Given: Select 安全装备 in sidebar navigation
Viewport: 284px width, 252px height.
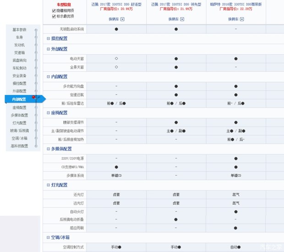Looking at the screenshot, I should click(x=19, y=76).
